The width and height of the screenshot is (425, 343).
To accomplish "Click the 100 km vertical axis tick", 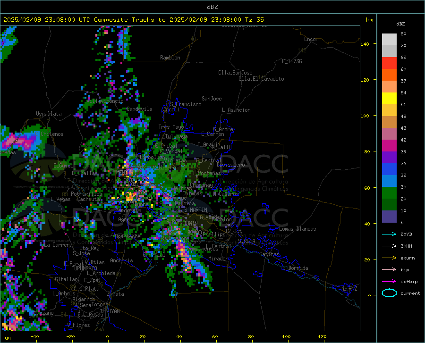I will 365,116.
